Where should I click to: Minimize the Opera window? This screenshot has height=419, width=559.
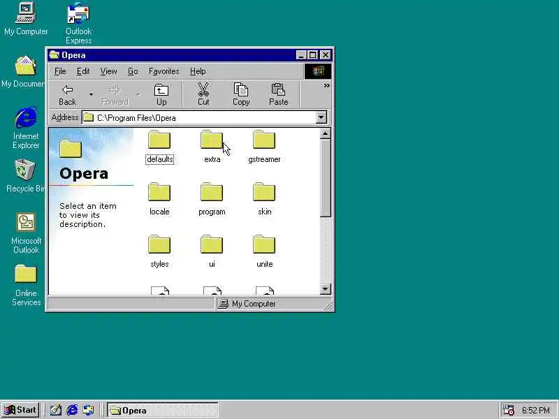[x=301, y=55]
